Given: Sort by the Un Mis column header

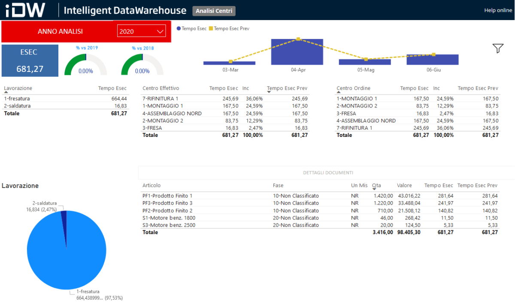Looking at the screenshot, I should click(359, 186).
